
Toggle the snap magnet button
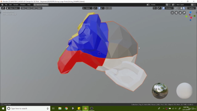point(99,8)
